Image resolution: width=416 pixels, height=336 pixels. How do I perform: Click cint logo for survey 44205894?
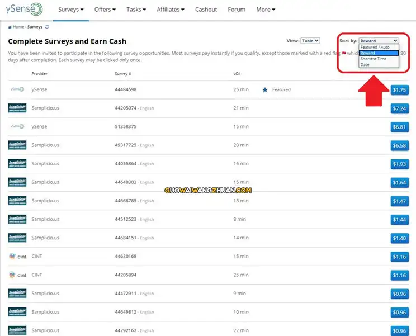click(17, 275)
